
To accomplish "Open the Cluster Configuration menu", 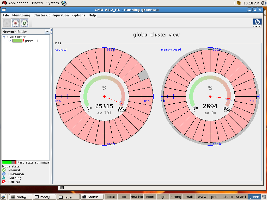I will (51, 15).
